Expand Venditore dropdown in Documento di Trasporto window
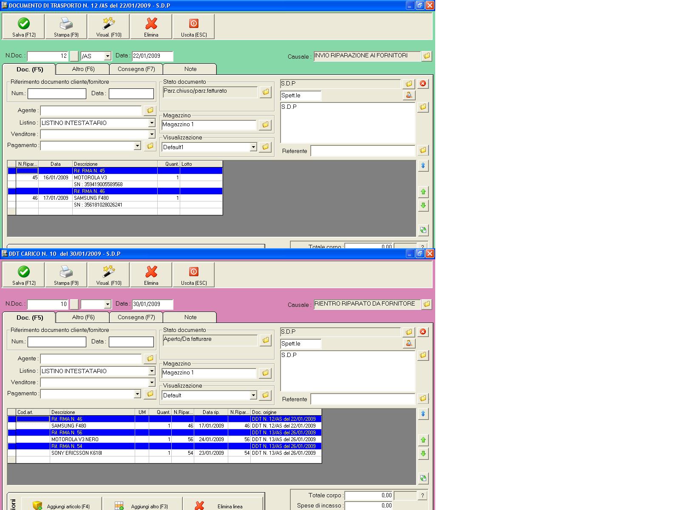 coord(152,134)
